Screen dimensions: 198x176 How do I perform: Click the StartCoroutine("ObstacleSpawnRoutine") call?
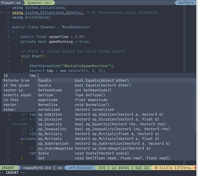71,66
